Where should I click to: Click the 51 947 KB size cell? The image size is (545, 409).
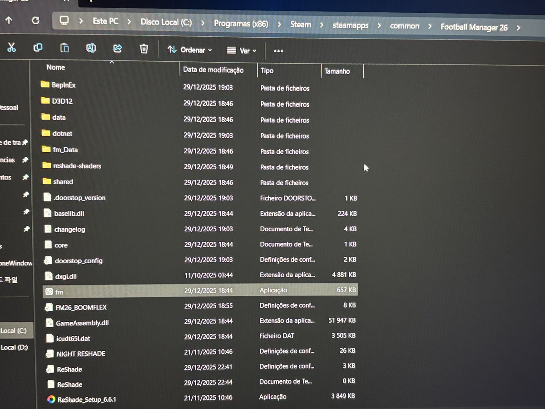pyautogui.click(x=342, y=320)
